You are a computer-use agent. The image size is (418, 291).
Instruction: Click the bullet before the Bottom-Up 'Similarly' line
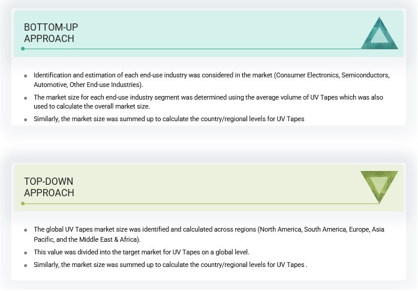(26, 119)
